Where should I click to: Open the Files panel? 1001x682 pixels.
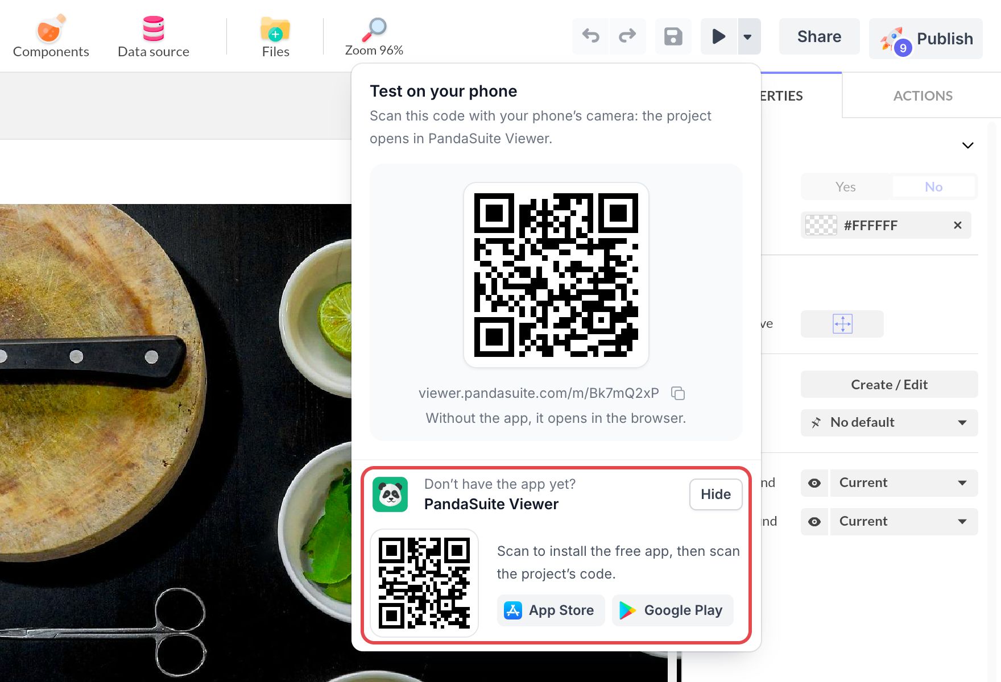tap(275, 36)
